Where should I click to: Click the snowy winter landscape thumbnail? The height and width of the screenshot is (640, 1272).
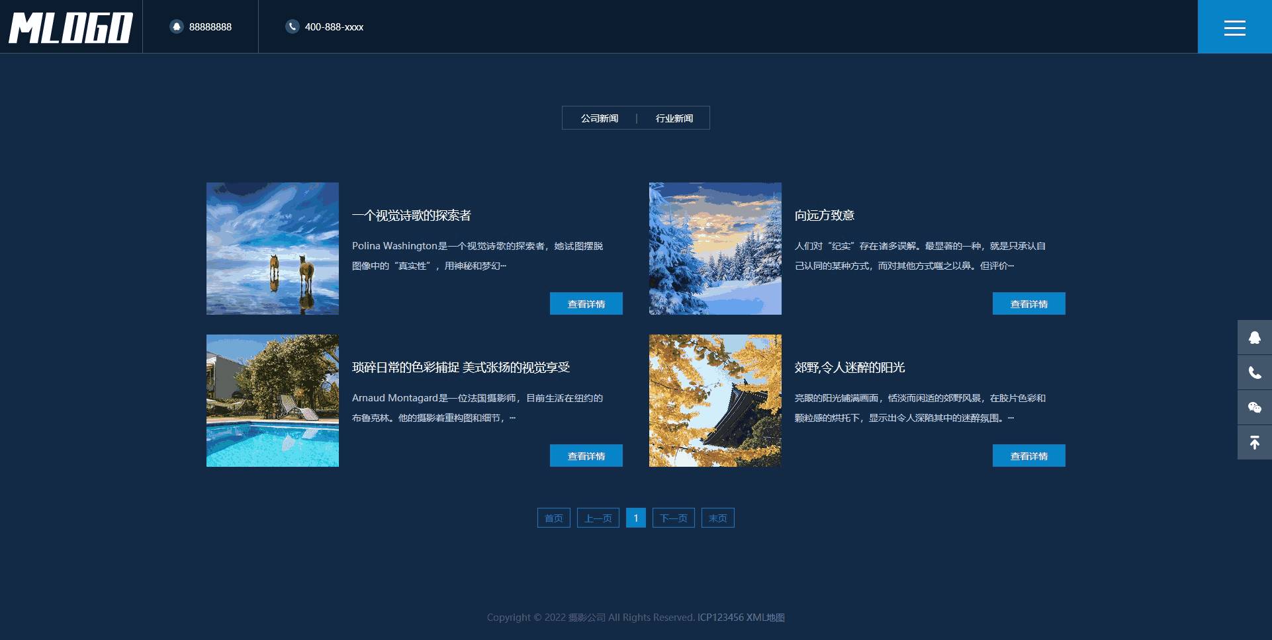(x=715, y=249)
